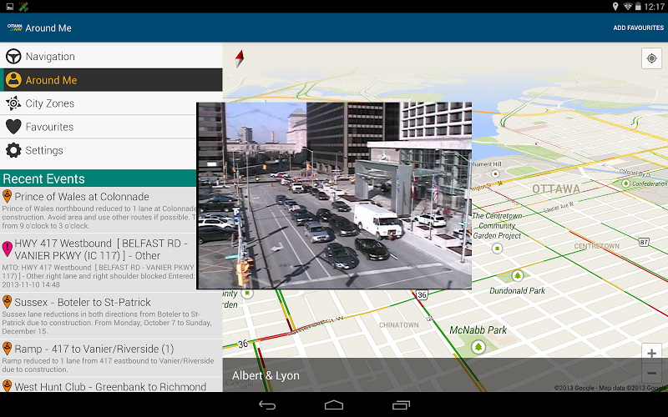
Task: Click the steering wheel Navigation icon
Action: coord(13,56)
